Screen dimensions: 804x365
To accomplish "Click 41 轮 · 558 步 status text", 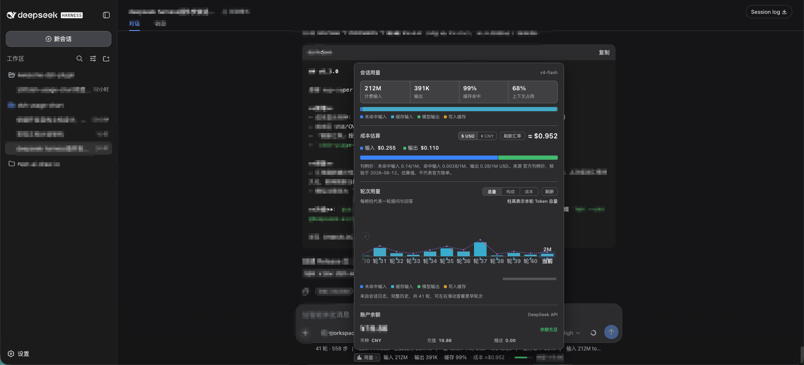I will (x=332, y=348).
